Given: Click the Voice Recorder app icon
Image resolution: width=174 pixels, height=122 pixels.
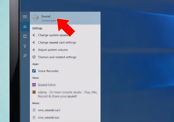Looking at the screenshot, I should tap(34, 71).
